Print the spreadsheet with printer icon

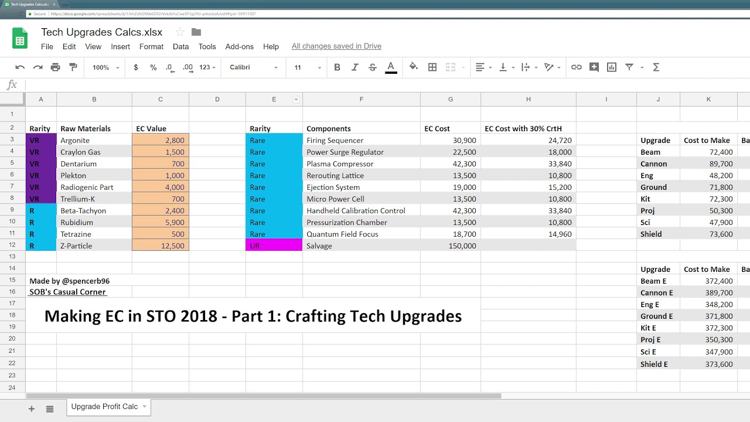pyautogui.click(x=55, y=67)
